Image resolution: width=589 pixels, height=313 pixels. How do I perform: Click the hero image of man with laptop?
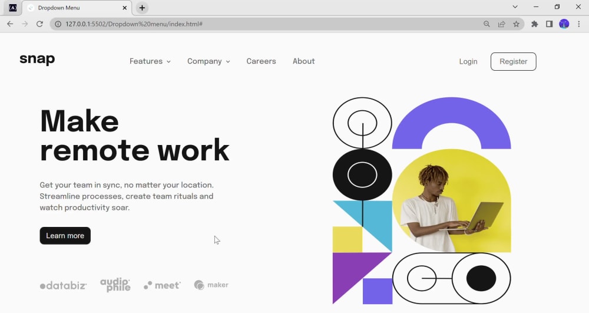(x=452, y=201)
